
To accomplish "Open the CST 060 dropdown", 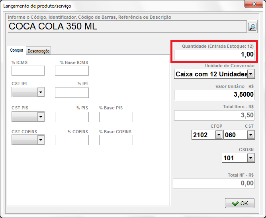I will [250, 135].
